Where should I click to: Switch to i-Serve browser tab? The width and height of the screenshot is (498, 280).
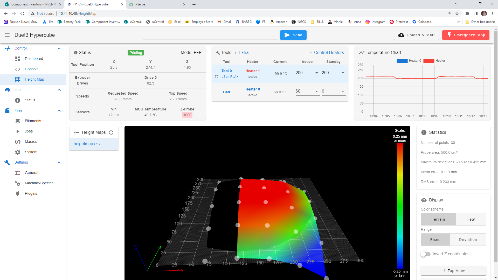click(157, 4)
